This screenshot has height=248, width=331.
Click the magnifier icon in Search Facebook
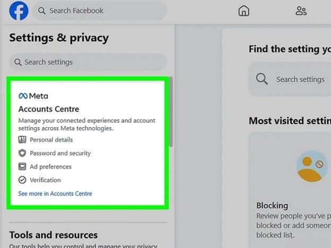41,11
